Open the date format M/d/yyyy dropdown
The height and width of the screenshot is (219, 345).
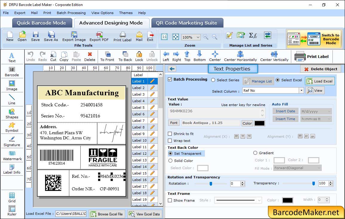pyautogui.click(x=329, y=111)
